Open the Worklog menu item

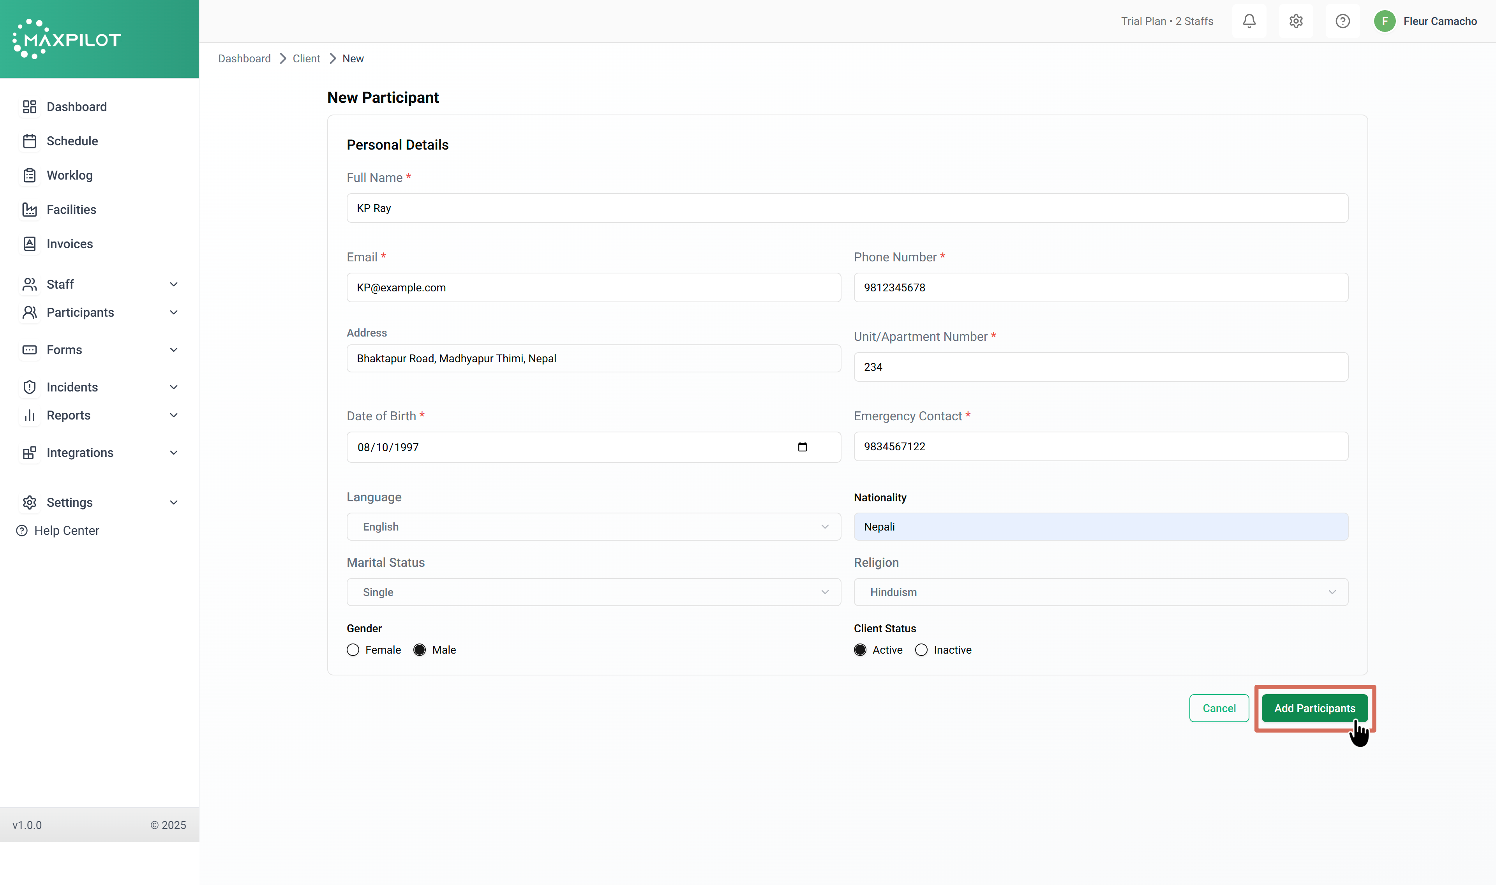pos(69,175)
